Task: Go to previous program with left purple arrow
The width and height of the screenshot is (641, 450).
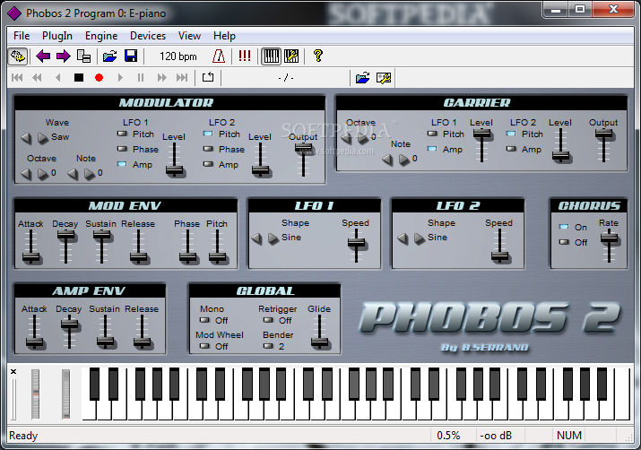Action: (x=43, y=56)
